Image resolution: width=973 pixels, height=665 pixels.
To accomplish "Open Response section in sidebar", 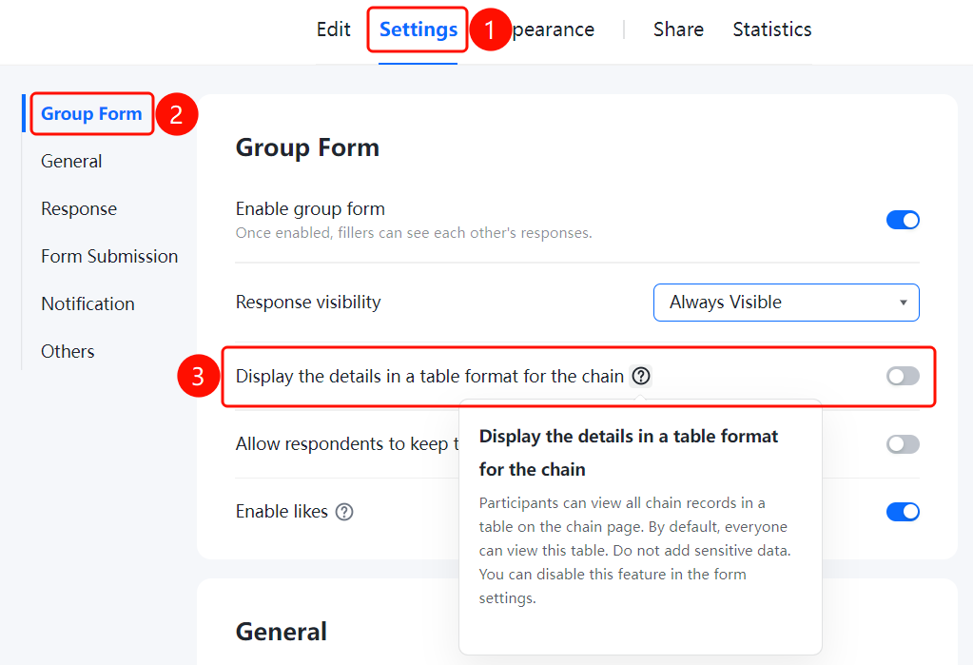I will [79, 208].
